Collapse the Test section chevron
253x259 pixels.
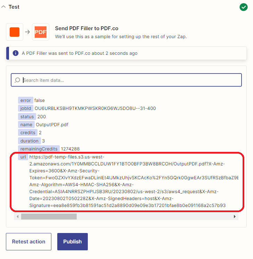[3, 7]
